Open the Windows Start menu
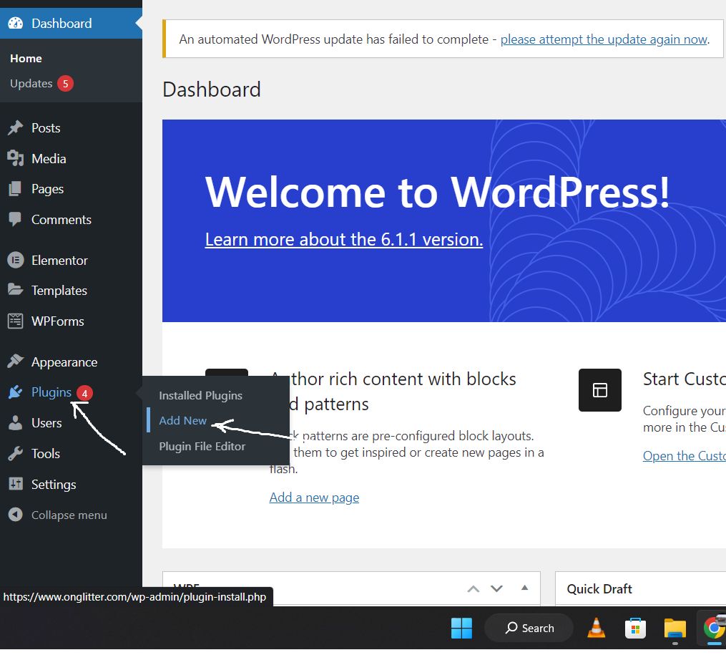The height and width of the screenshot is (655, 726). click(461, 628)
